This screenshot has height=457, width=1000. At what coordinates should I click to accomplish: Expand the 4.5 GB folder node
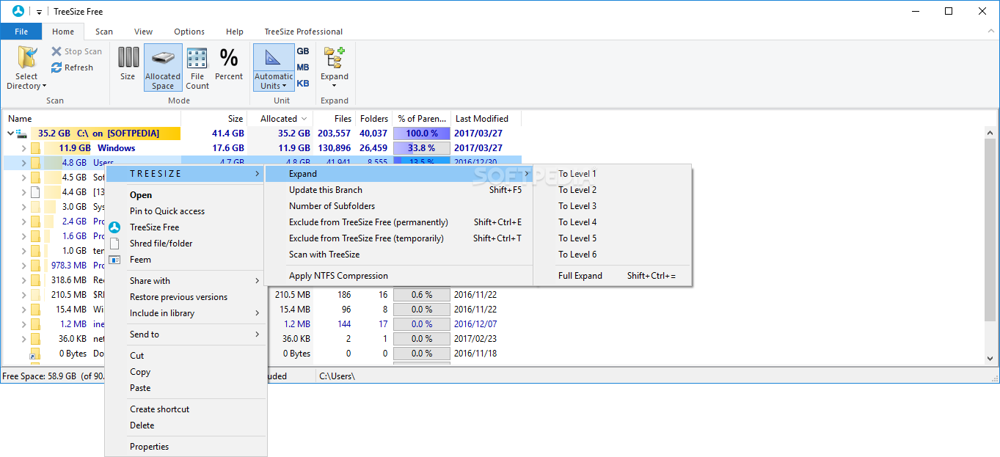tap(23, 178)
